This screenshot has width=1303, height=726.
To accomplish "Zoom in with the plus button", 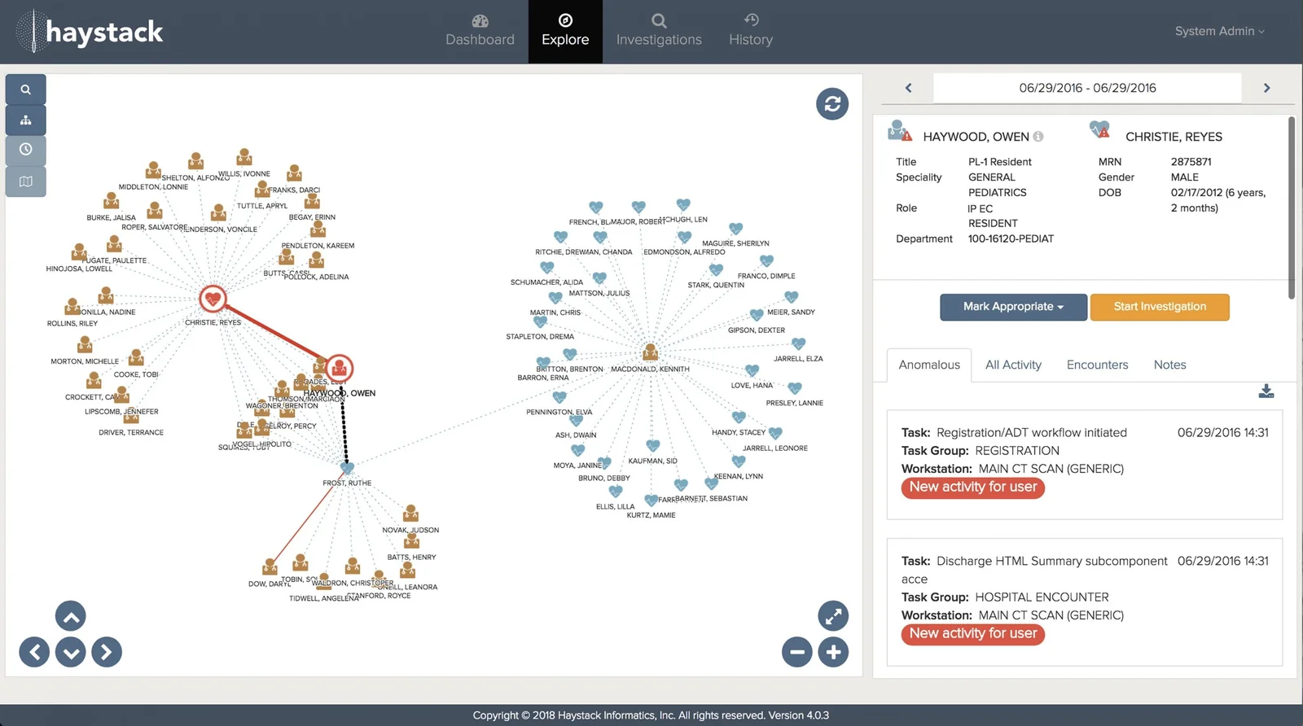I will (833, 652).
